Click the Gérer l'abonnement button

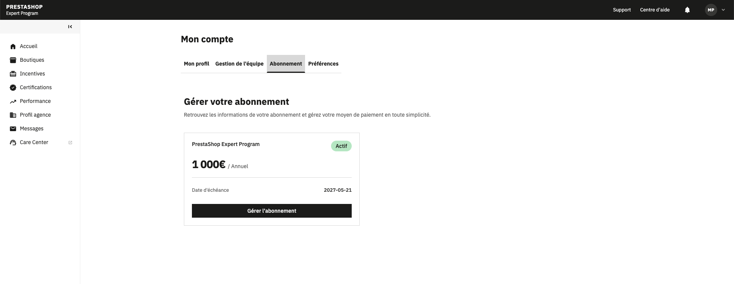pyautogui.click(x=272, y=211)
